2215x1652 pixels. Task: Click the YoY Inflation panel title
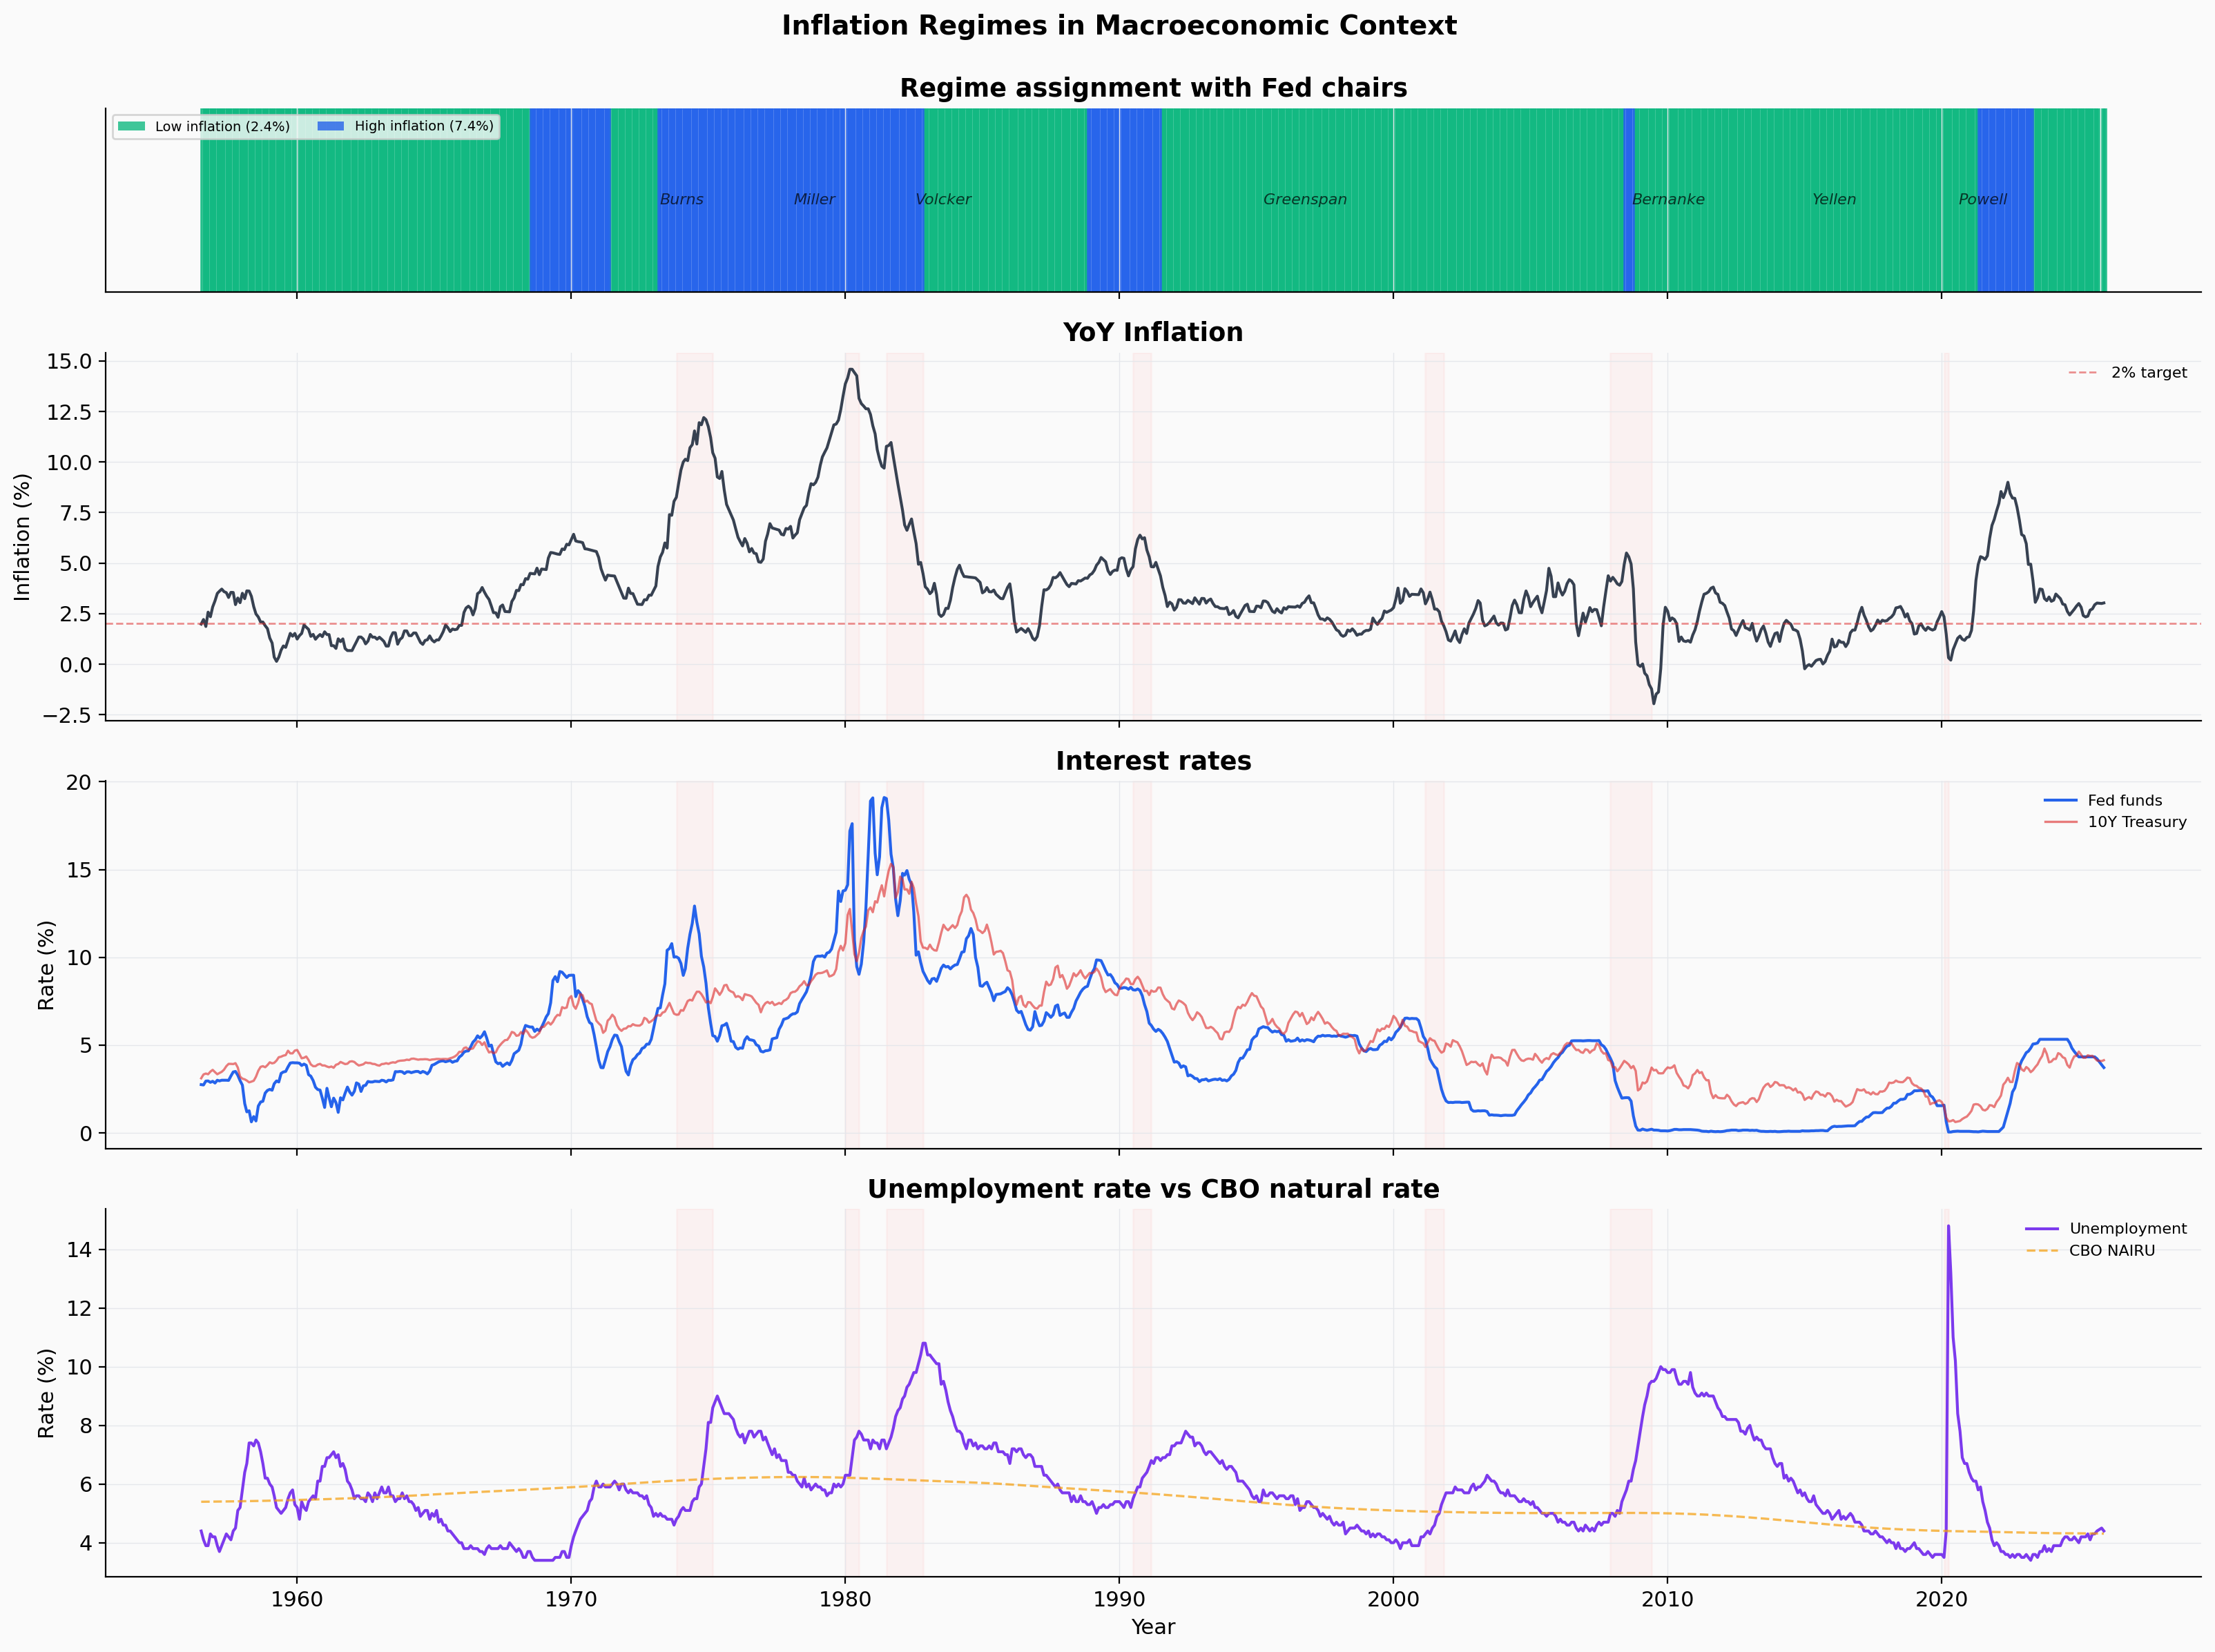[1152, 332]
